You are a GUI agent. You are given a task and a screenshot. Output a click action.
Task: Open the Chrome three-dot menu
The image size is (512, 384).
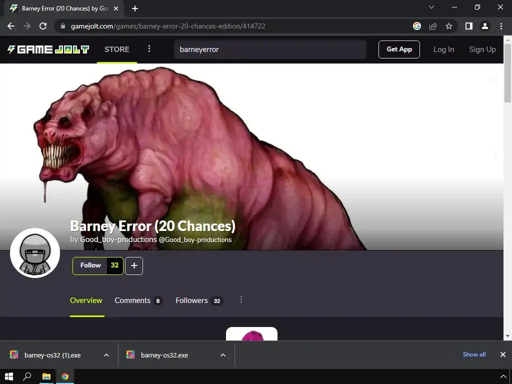(501, 26)
